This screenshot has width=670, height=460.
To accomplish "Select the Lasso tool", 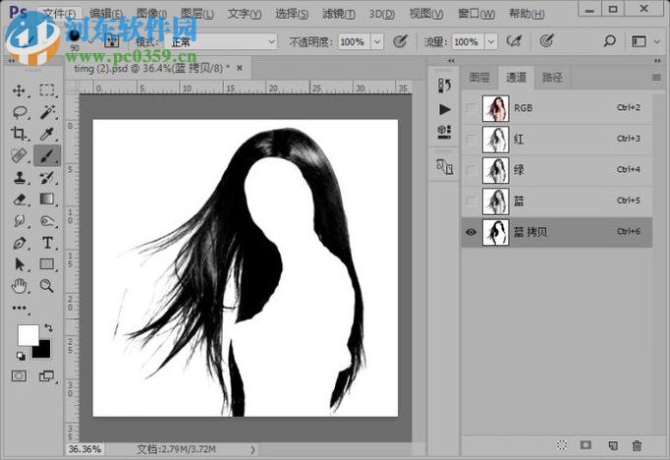I will pos(19,112).
